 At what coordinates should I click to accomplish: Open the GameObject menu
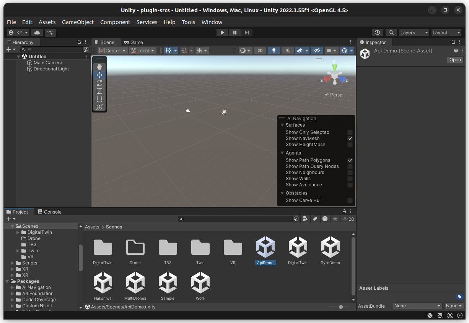tap(78, 22)
